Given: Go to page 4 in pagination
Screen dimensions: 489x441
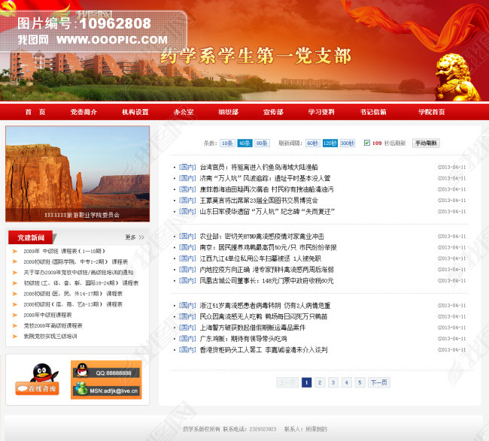Looking at the screenshot, I should (347, 382).
